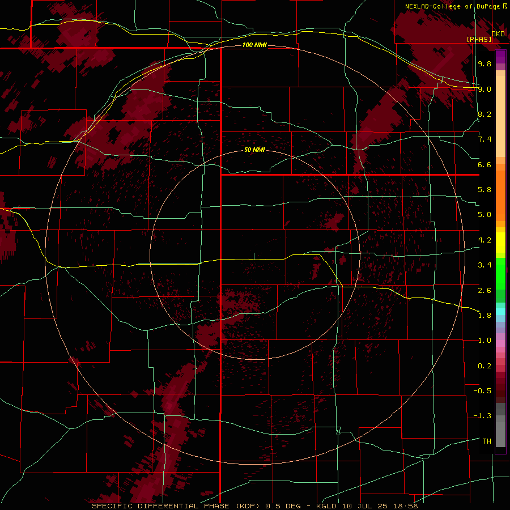
Task: Click the 50 NMI range ring label
Action: pyautogui.click(x=254, y=150)
